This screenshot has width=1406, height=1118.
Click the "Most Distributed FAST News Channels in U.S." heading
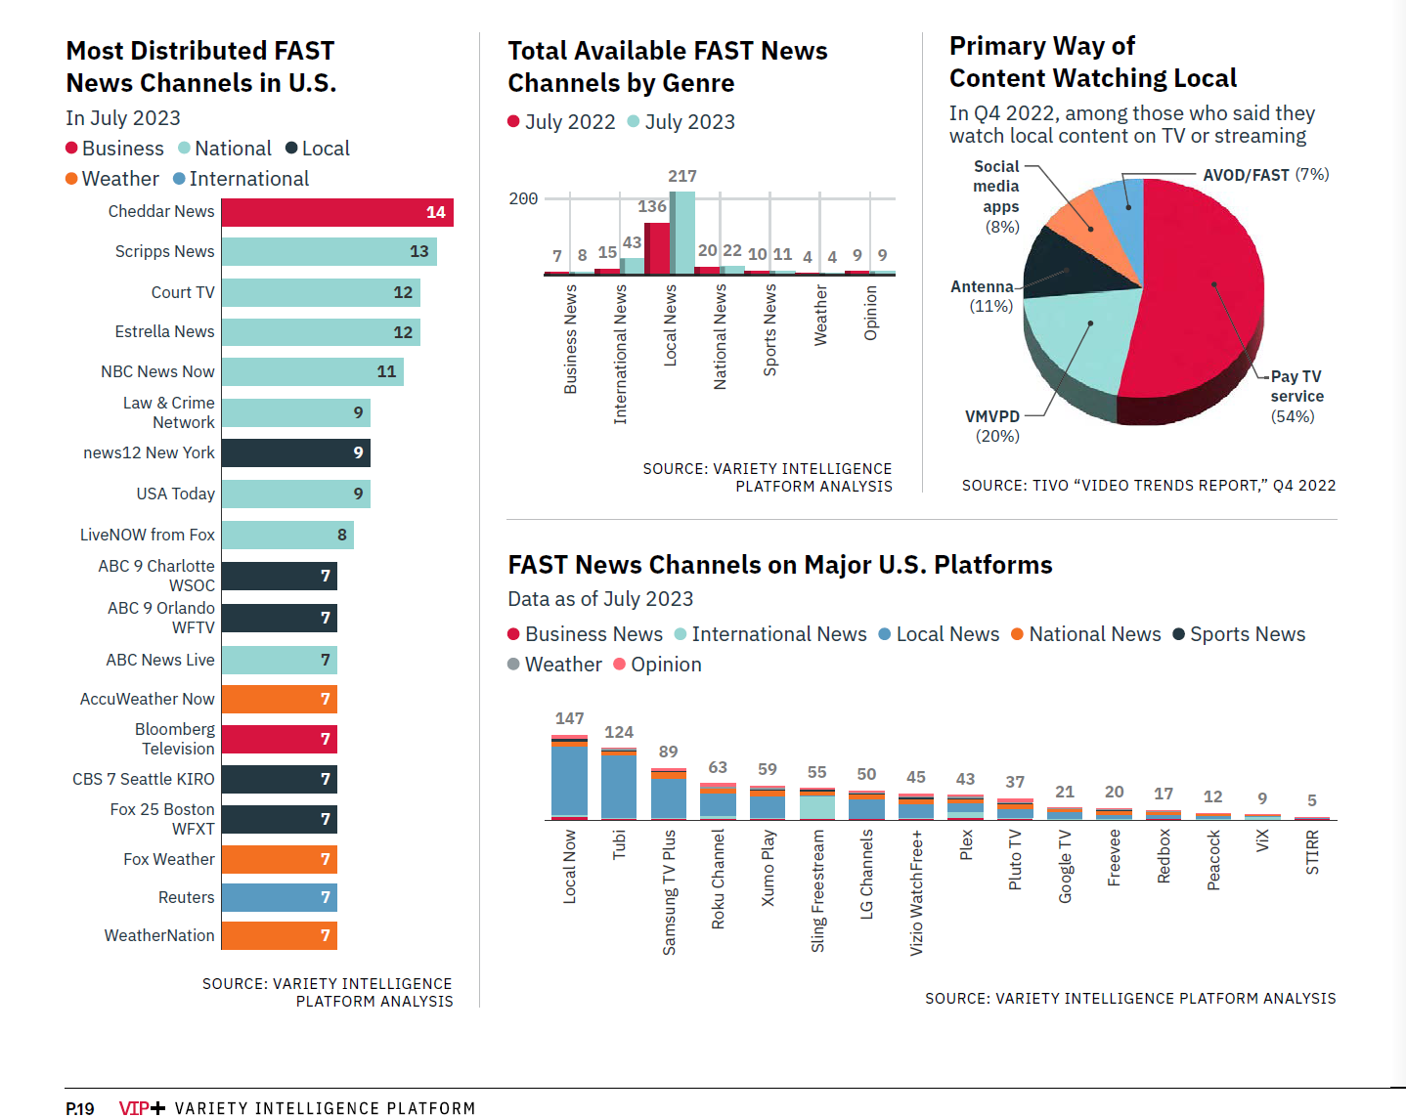201,66
